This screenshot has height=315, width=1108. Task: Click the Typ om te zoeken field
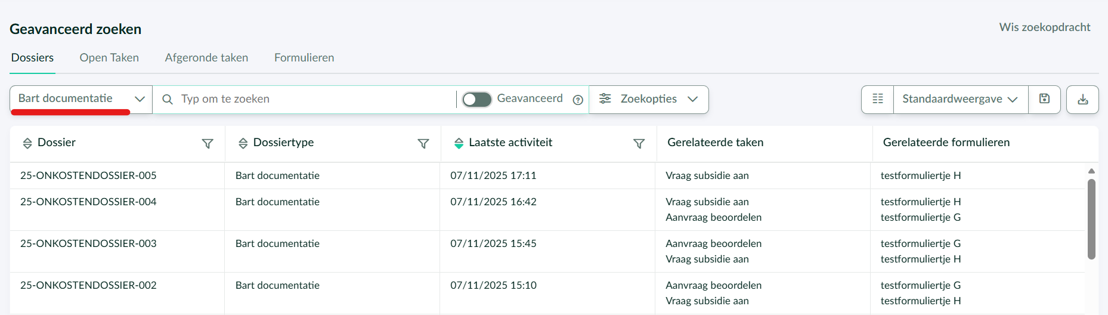[310, 99]
